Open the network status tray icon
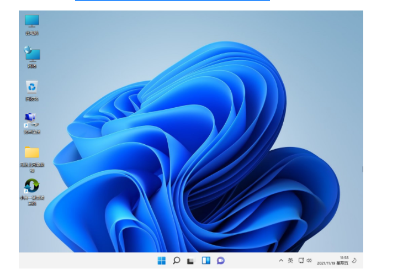The image size is (403, 279). pyautogui.click(x=301, y=260)
